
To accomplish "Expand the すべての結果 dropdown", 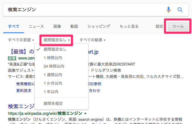I will tap(93, 40).
